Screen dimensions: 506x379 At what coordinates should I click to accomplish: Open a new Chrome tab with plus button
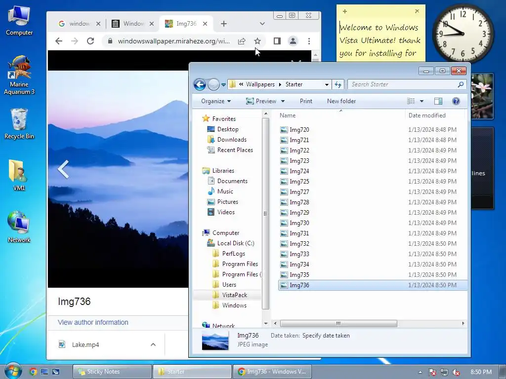(x=224, y=24)
